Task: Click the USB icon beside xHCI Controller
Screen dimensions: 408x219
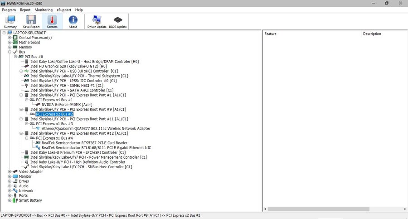Action: (x=27, y=71)
